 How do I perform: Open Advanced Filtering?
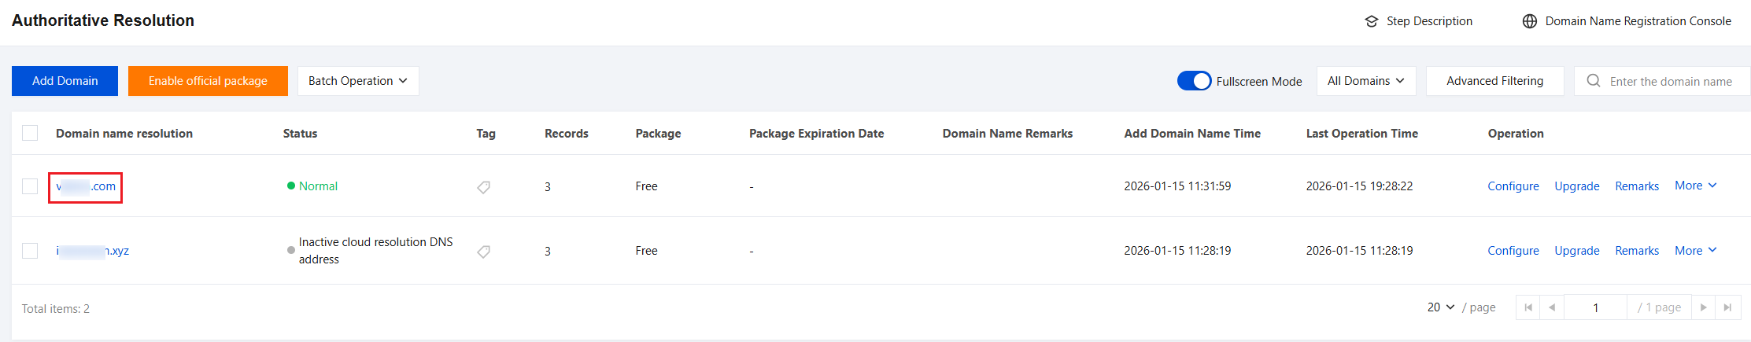point(1494,81)
